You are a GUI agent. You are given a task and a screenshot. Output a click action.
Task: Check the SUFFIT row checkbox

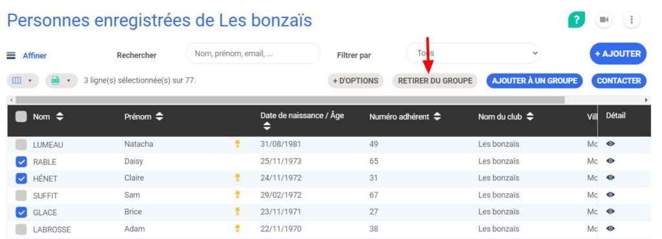(21, 196)
